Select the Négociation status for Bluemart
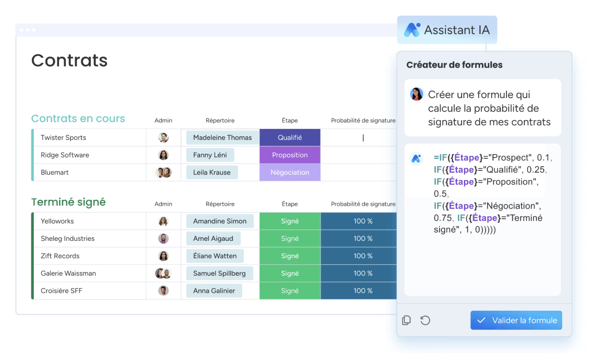Screen dimensions: 594x361 coord(290,172)
